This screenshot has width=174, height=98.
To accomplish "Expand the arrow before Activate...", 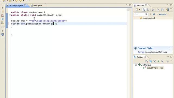I will (x=157, y=14).
